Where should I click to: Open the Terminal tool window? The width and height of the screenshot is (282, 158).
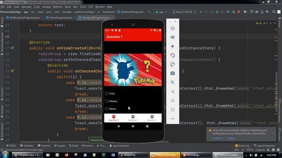point(44,146)
